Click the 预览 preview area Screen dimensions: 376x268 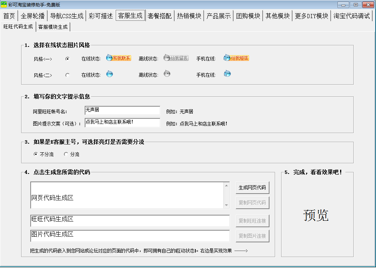pos(316,215)
